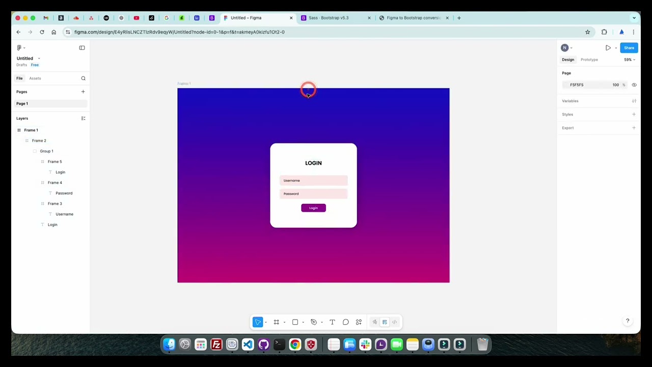Open zoom level 59% dropdown
This screenshot has width=652, height=367.
coord(629,60)
